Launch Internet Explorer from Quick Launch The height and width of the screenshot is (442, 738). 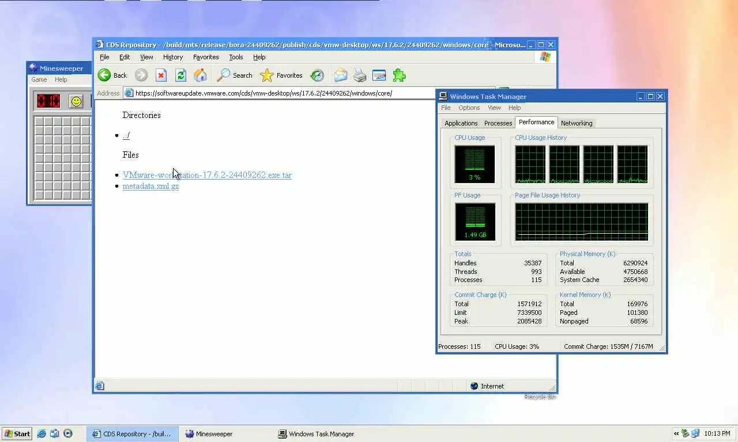pos(42,434)
